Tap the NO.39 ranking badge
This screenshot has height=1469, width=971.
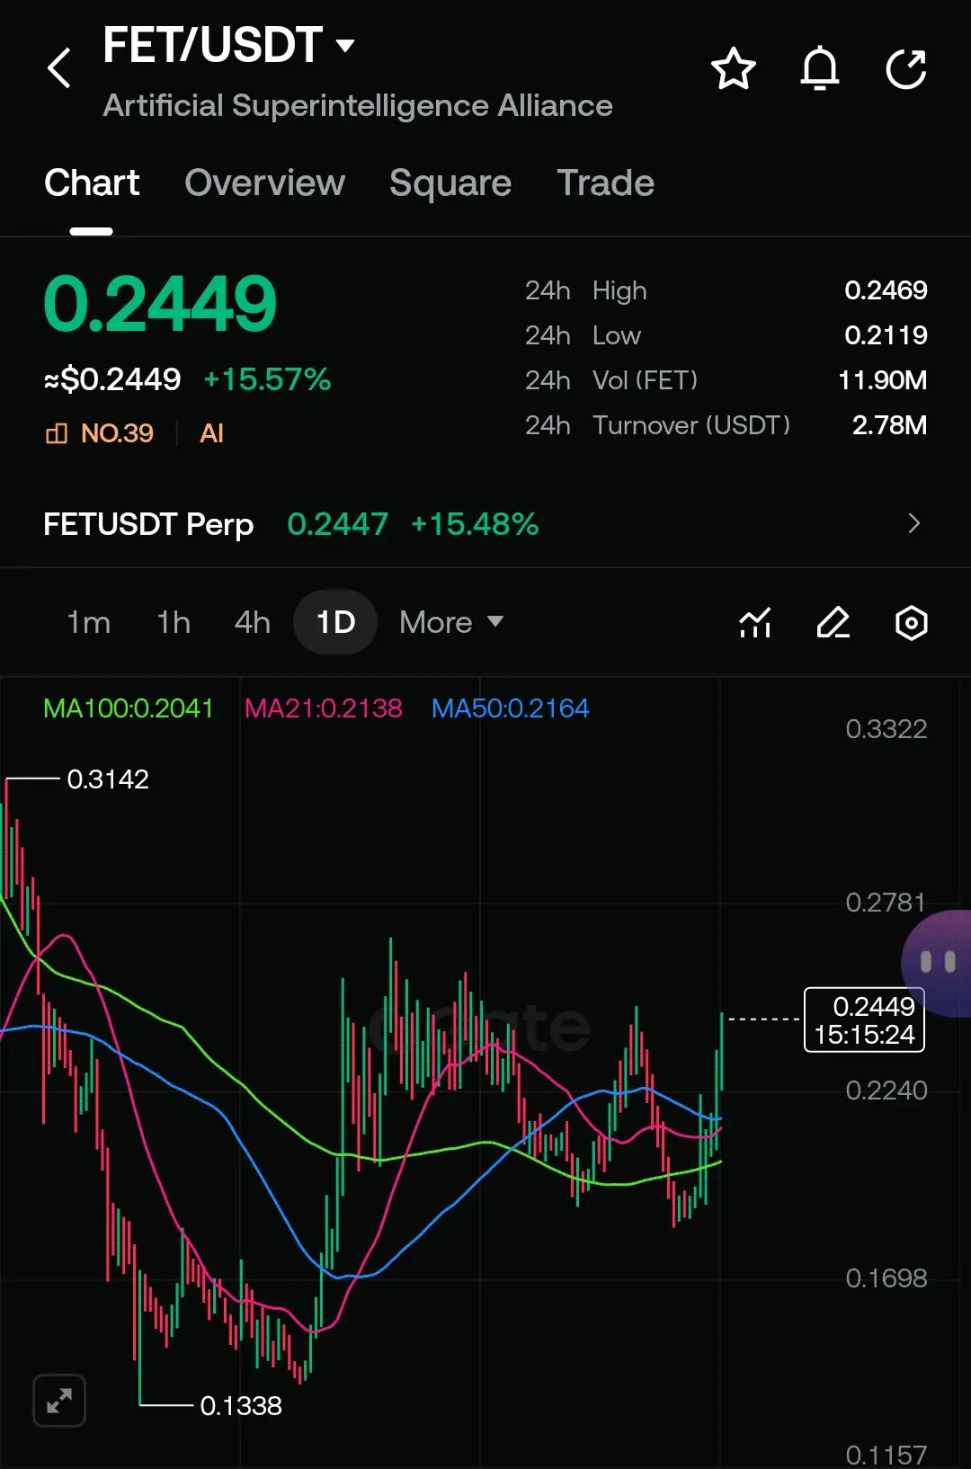(100, 433)
